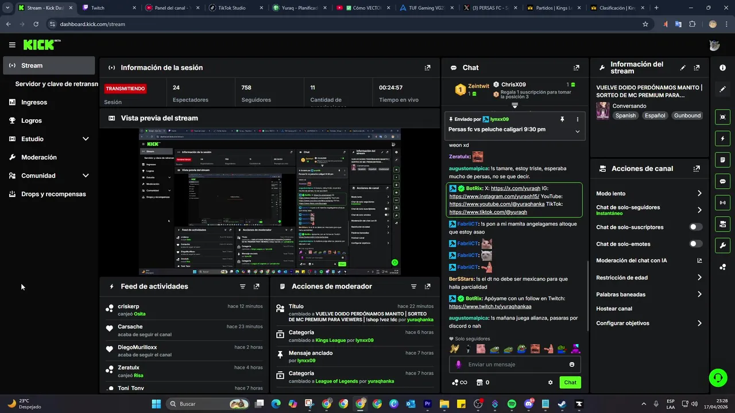Open filter options in Feed de actividades
Image resolution: width=735 pixels, height=413 pixels.
[242, 286]
